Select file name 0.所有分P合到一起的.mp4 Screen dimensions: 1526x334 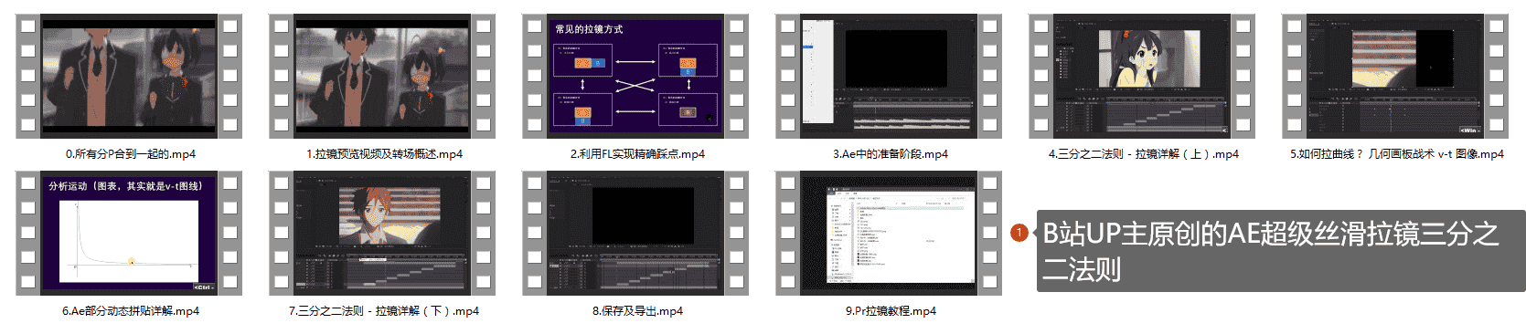pos(130,154)
